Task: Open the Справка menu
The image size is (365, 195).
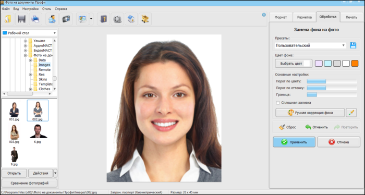Action: tap(61, 9)
